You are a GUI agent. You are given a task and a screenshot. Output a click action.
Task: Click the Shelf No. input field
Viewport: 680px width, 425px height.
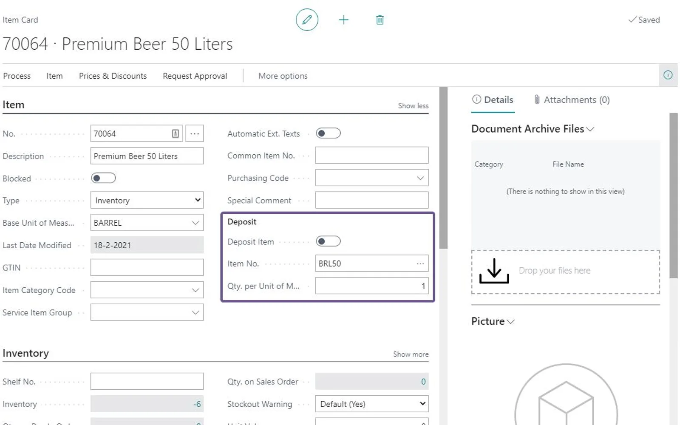pyautogui.click(x=147, y=381)
